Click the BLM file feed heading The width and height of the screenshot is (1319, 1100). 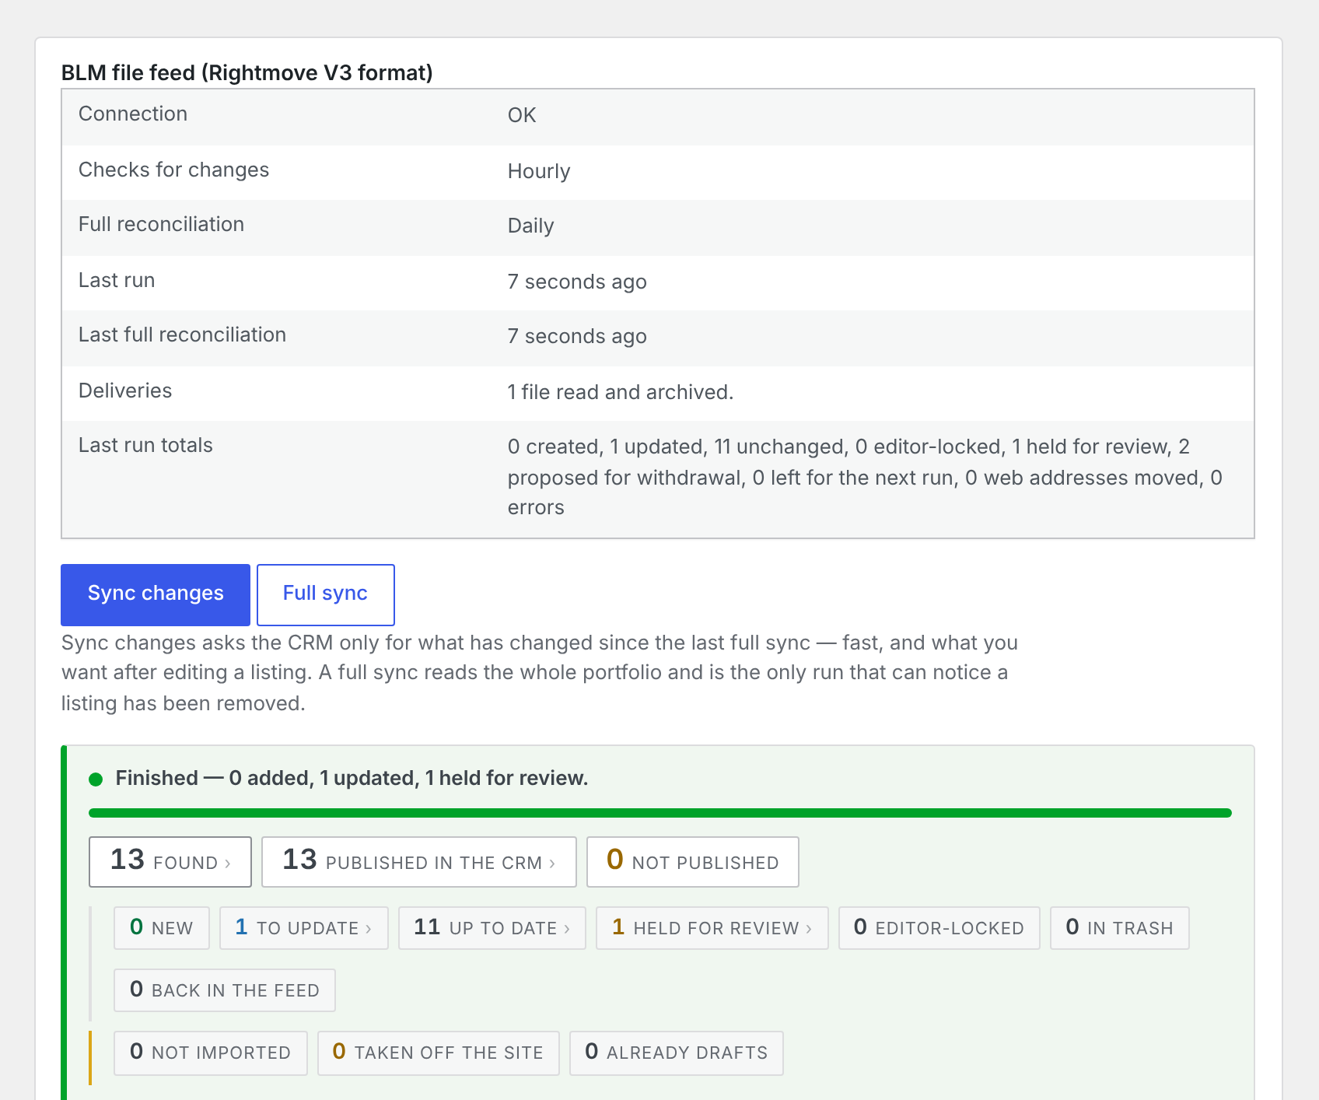[247, 72]
